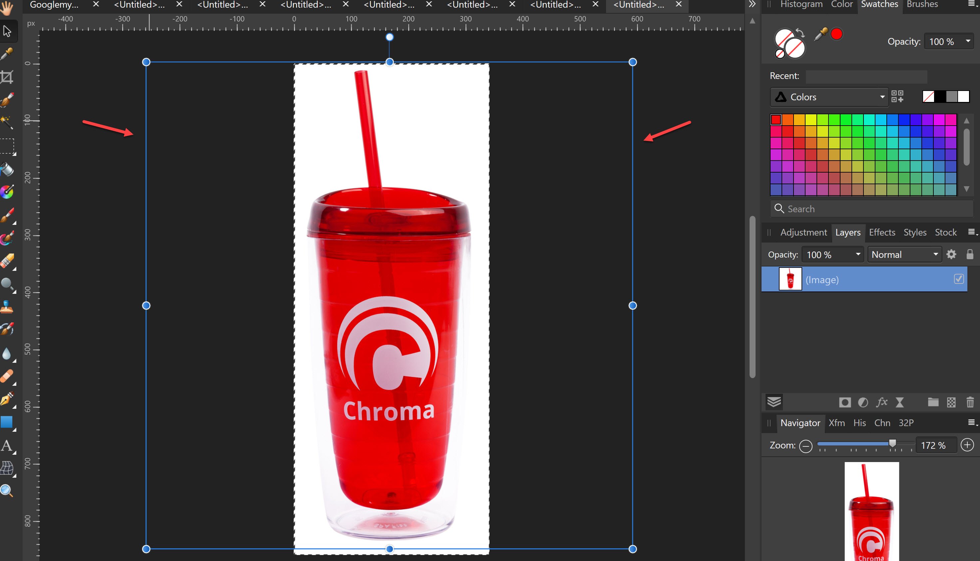This screenshot has width=980, height=561.
Task: Switch to the Xfm tab
Action: pyautogui.click(x=836, y=423)
